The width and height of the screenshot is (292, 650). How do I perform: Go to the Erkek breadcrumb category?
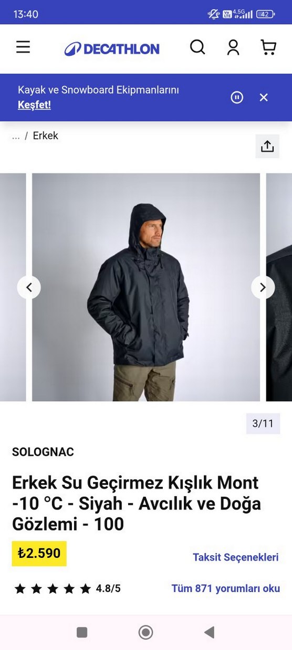pyautogui.click(x=46, y=136)
